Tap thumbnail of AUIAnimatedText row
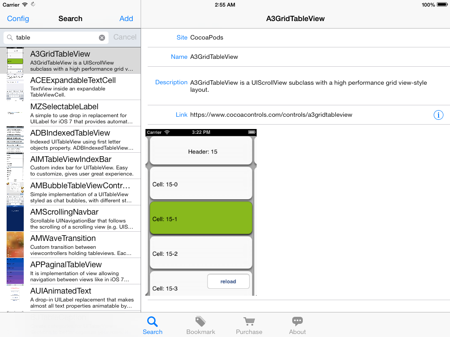The width and height of the screenshot is (450, 337). (15, 298)
